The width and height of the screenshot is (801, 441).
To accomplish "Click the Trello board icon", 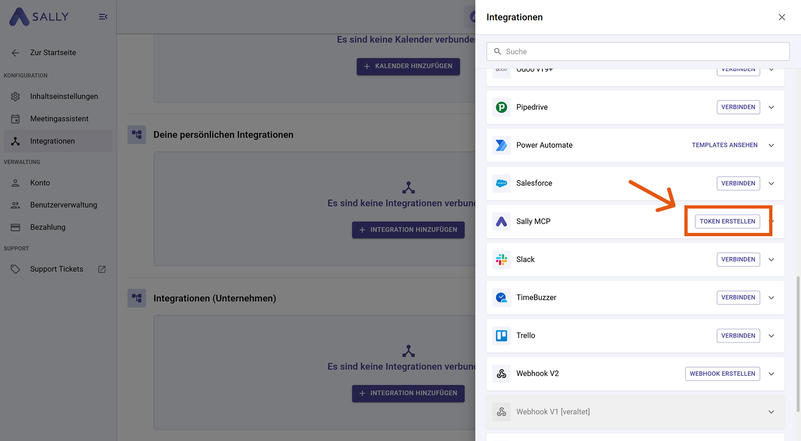I will tap(501, 336).
